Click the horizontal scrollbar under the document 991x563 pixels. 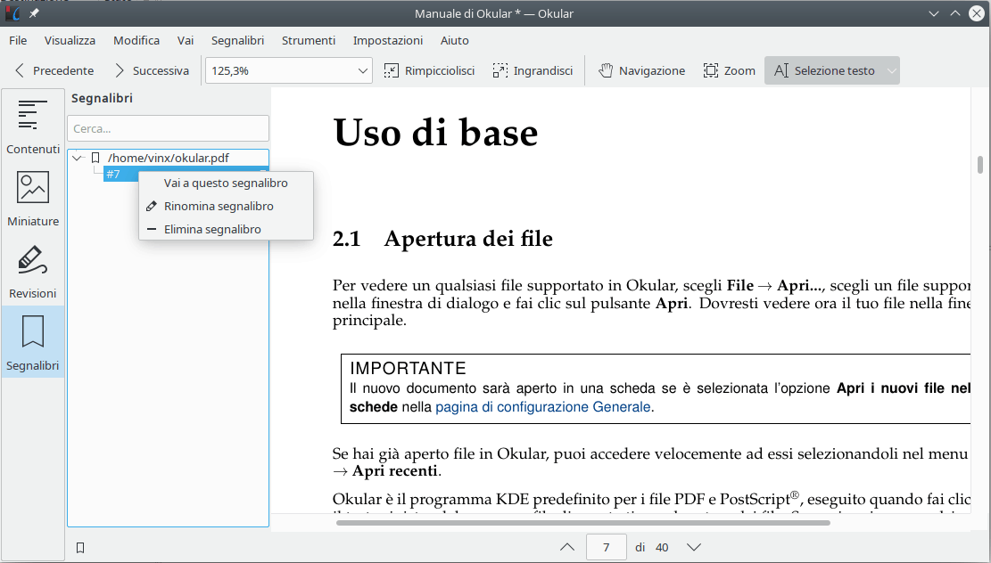[582, 523]
